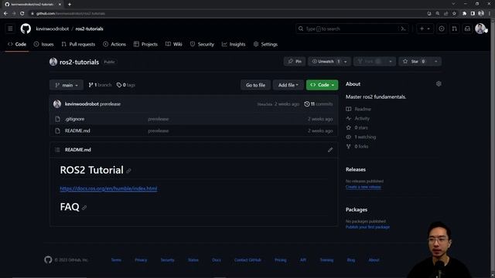Open the GitHub hamburger navigation menu
This screenshot has height=278, width=495.
tap(10, 29)
